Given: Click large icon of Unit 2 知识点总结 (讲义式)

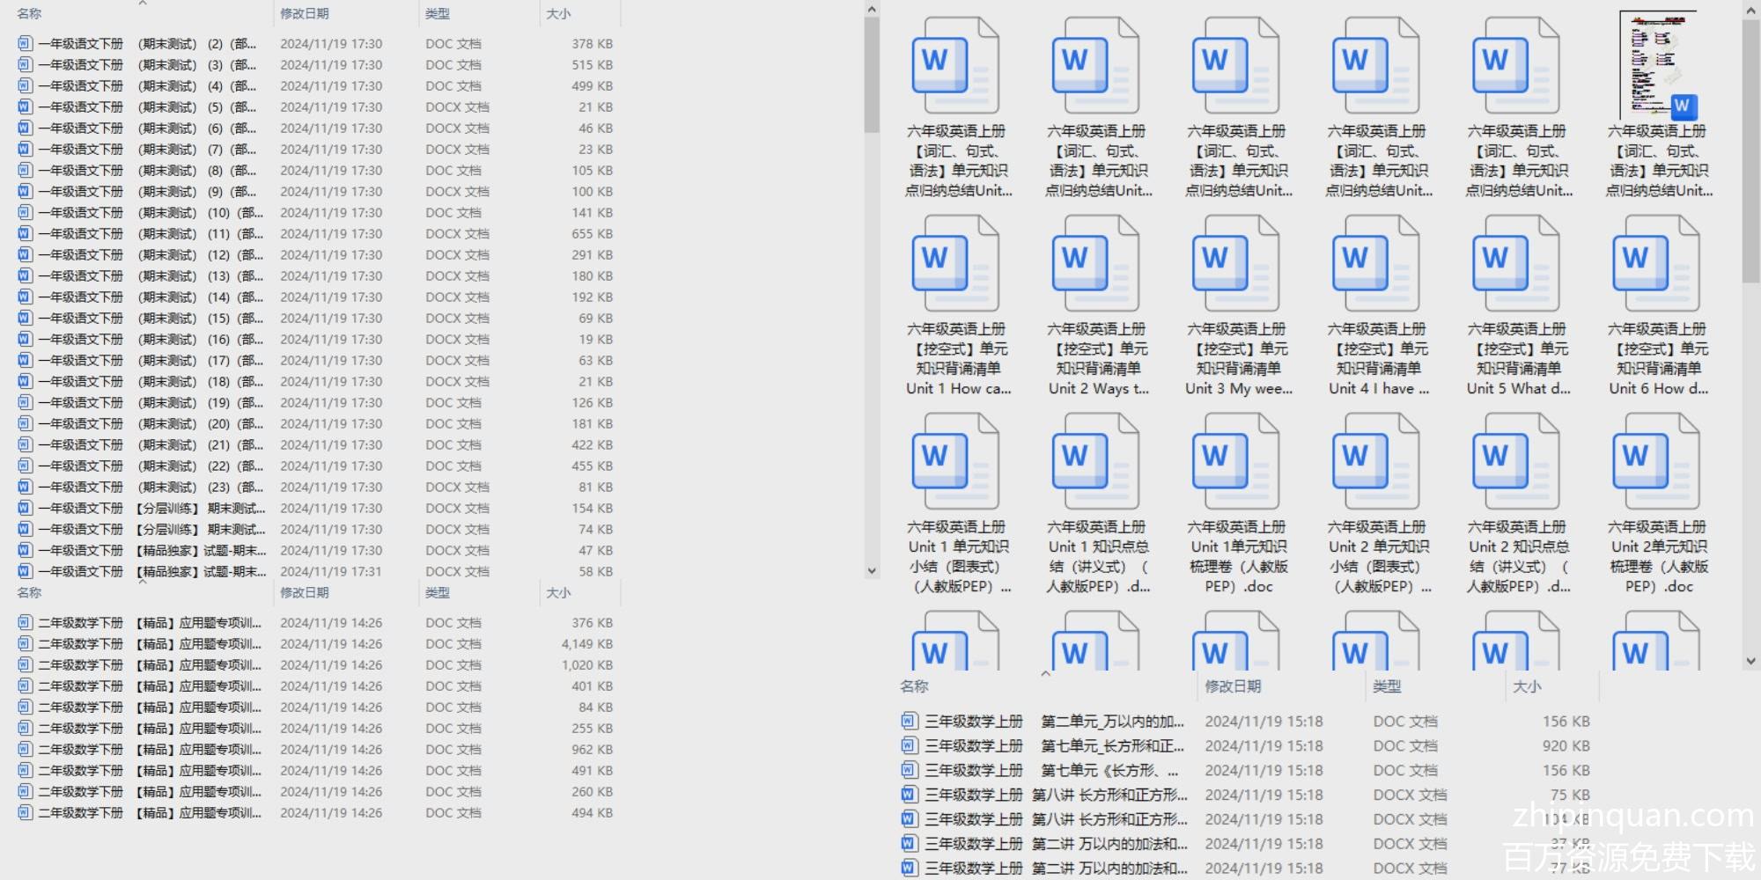Looking at the screenshot, I should [1516, 461].
